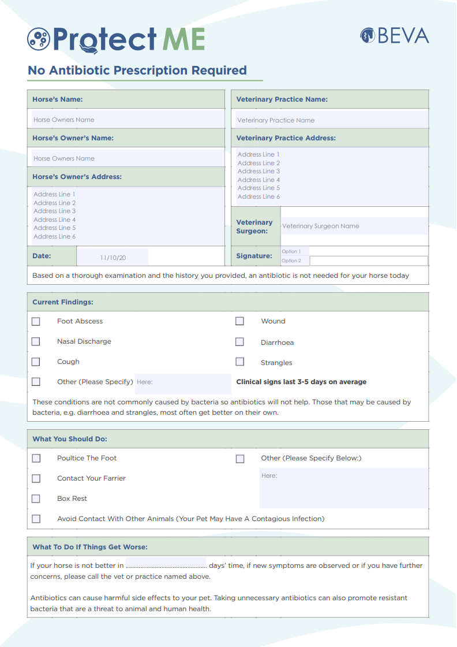Check the Nasal Discharge box
The height and width of the screenshot is (647, 457).
point(36,341)
